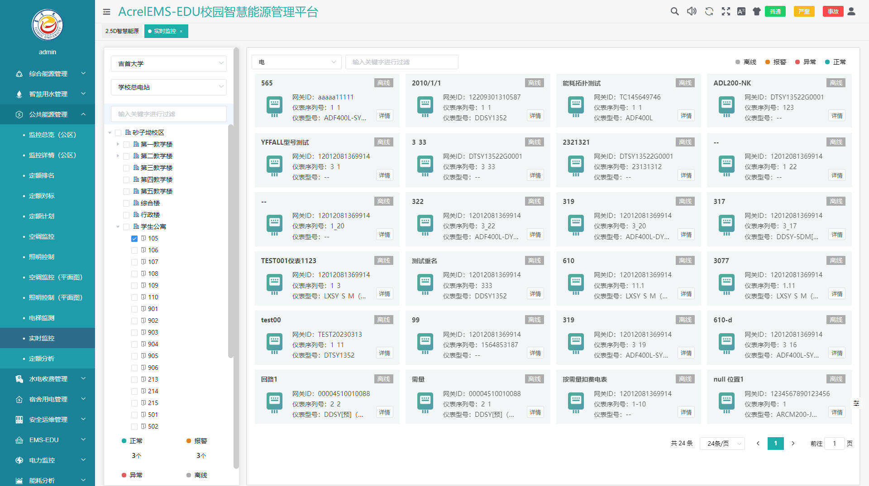Collapse the 学生公寓 tree node arrow

pos(118,227)
